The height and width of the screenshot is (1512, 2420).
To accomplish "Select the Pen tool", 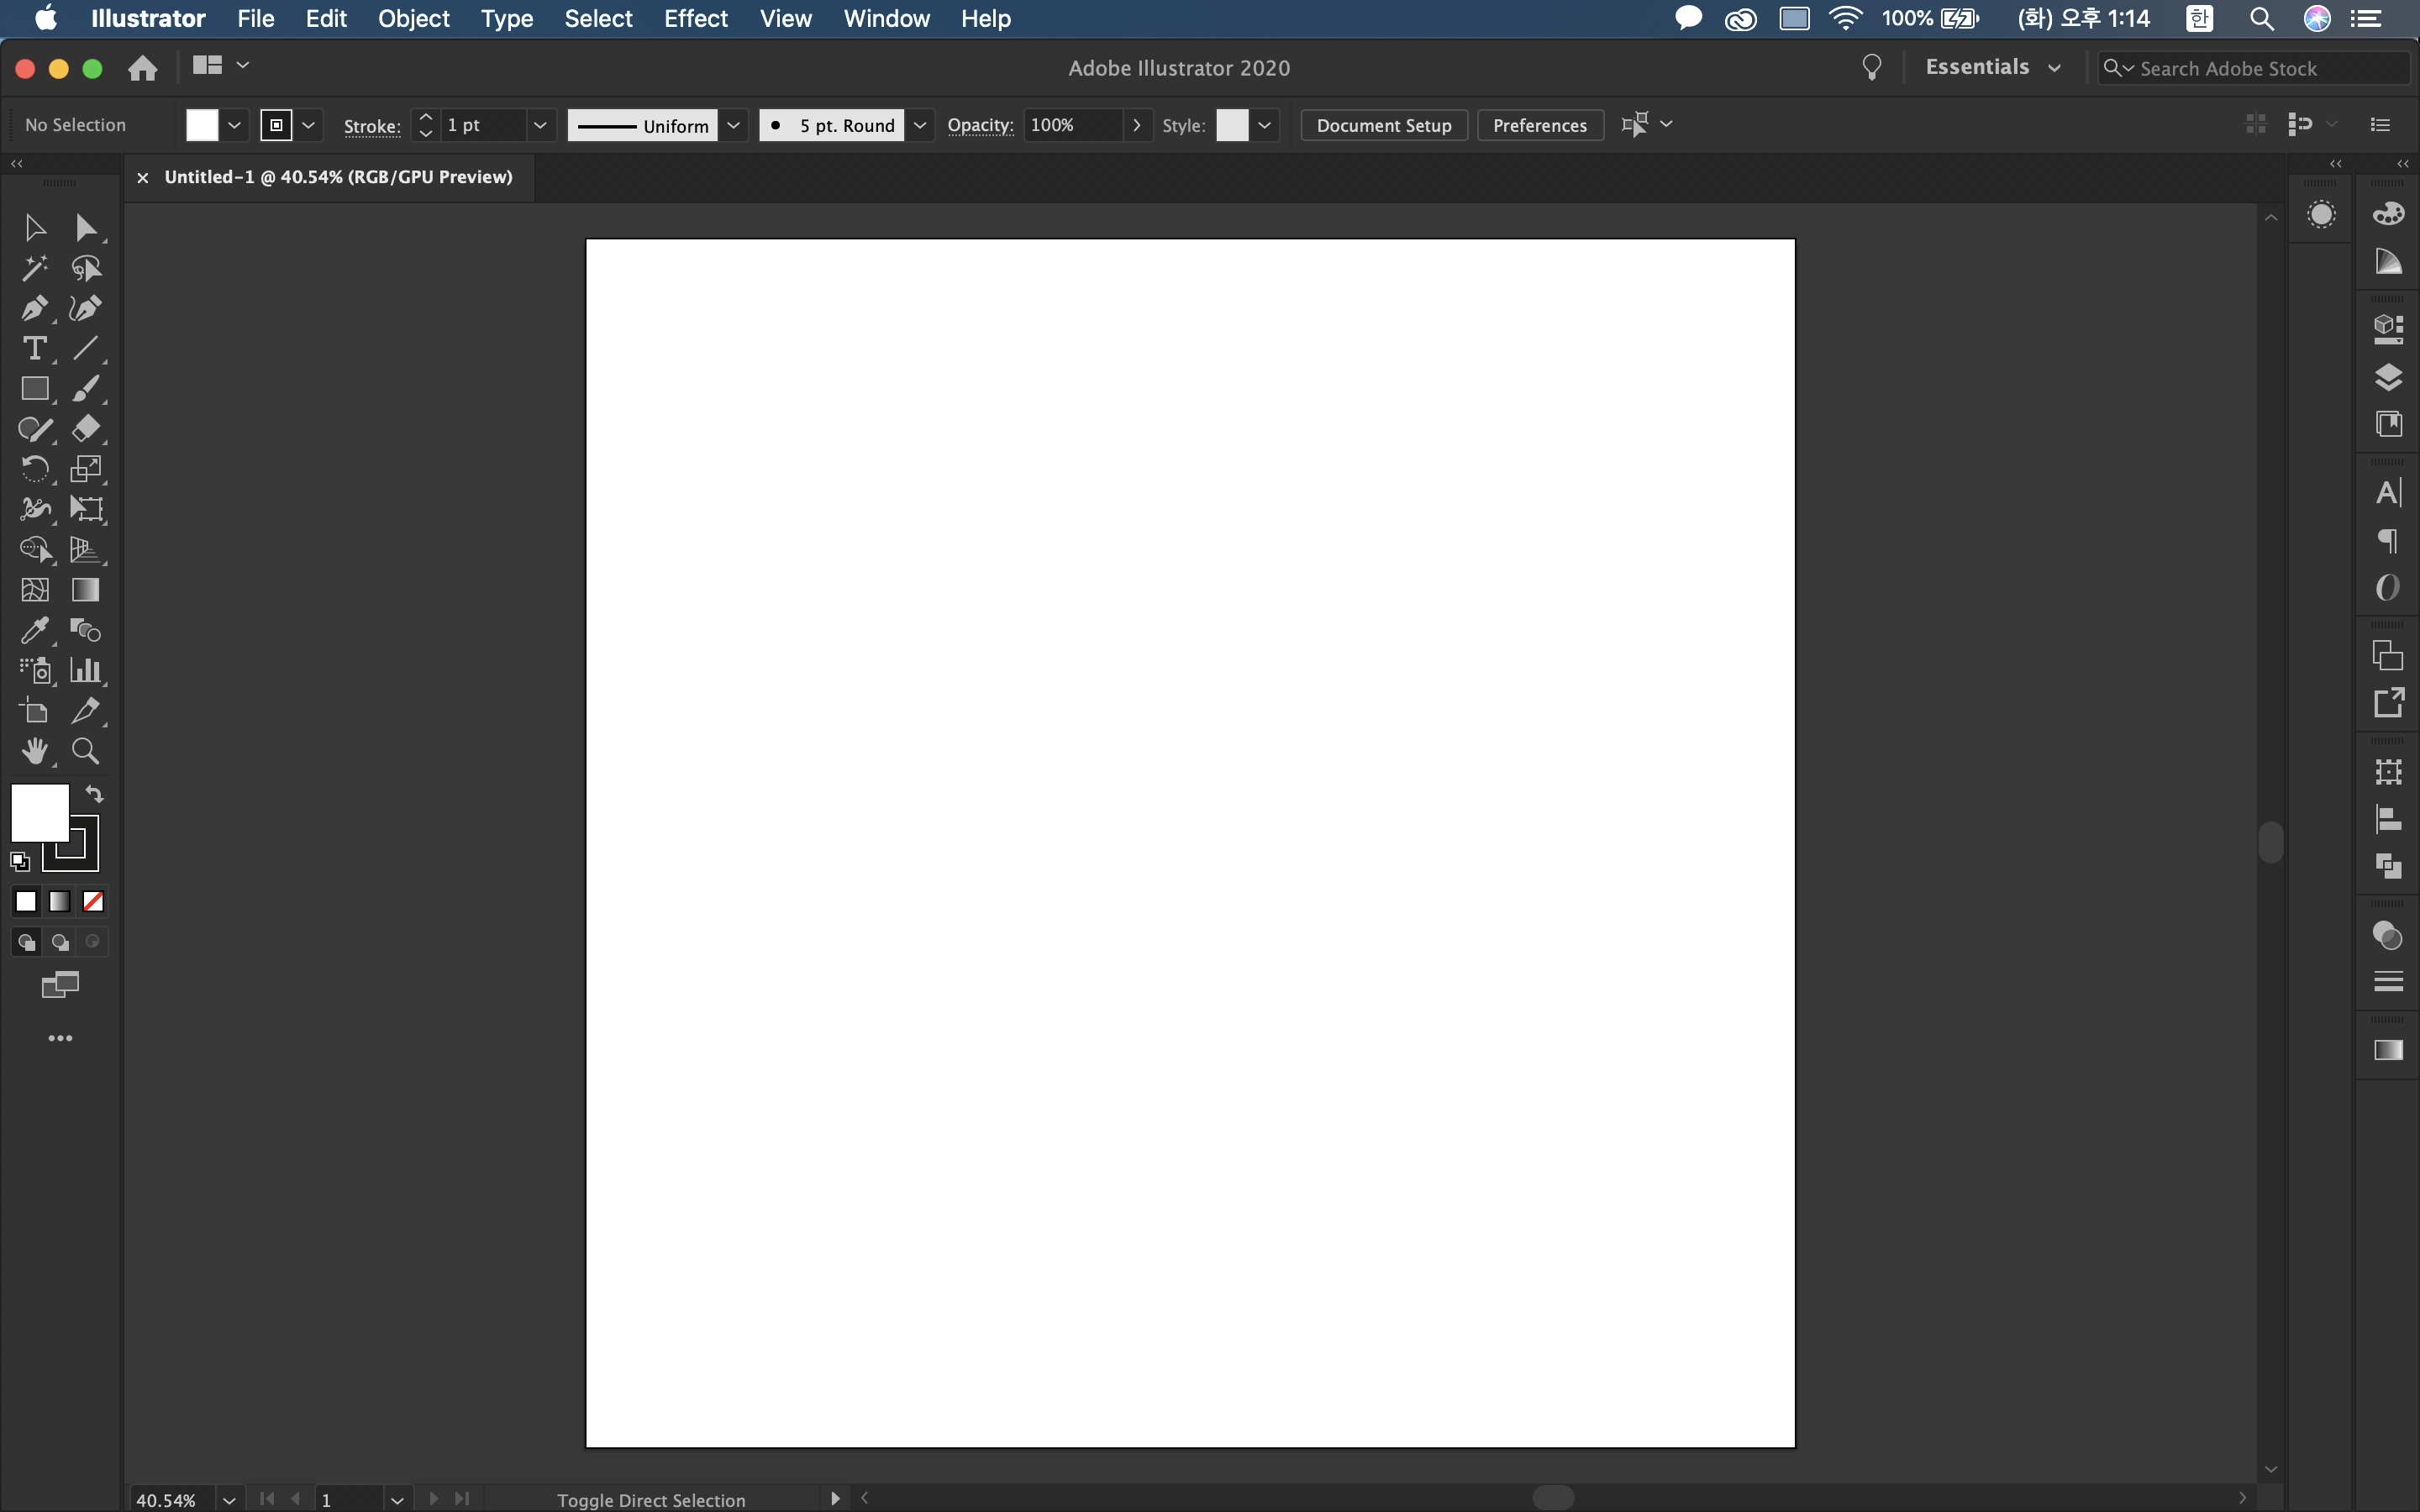I will [34, 308].
